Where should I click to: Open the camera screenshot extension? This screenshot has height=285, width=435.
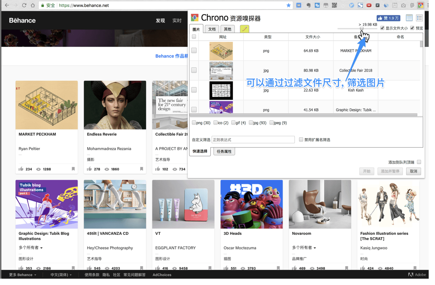click(x=403, y=5)
